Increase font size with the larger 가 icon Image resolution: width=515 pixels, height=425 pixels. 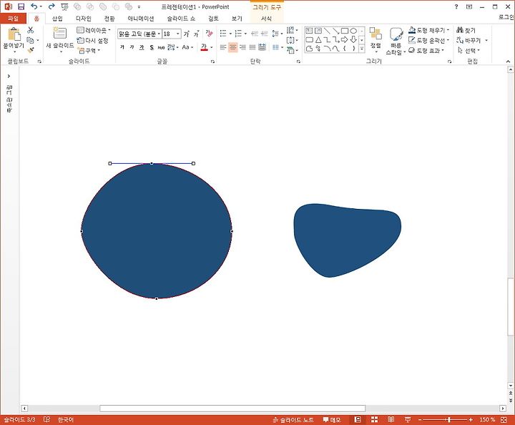coord(186,34)
